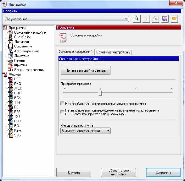The width and height of the screenshot is (185, 181).
Task: Open the 'По умолчанию' profile dropdown
Action: (x=67, y=19)
